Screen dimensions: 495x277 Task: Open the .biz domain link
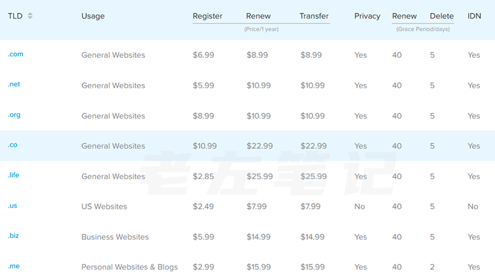(x=13, y=236)
